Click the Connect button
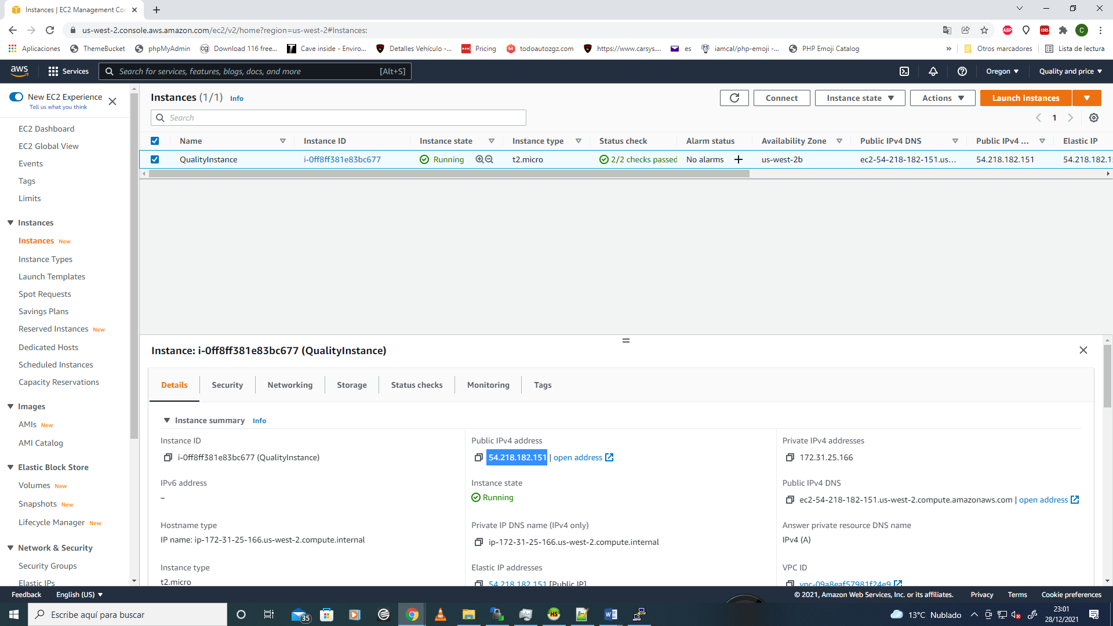1113x626 pixels. tap(781, 98)
